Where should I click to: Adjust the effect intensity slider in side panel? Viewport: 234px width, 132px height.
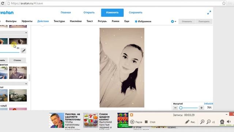pos(10,52)
